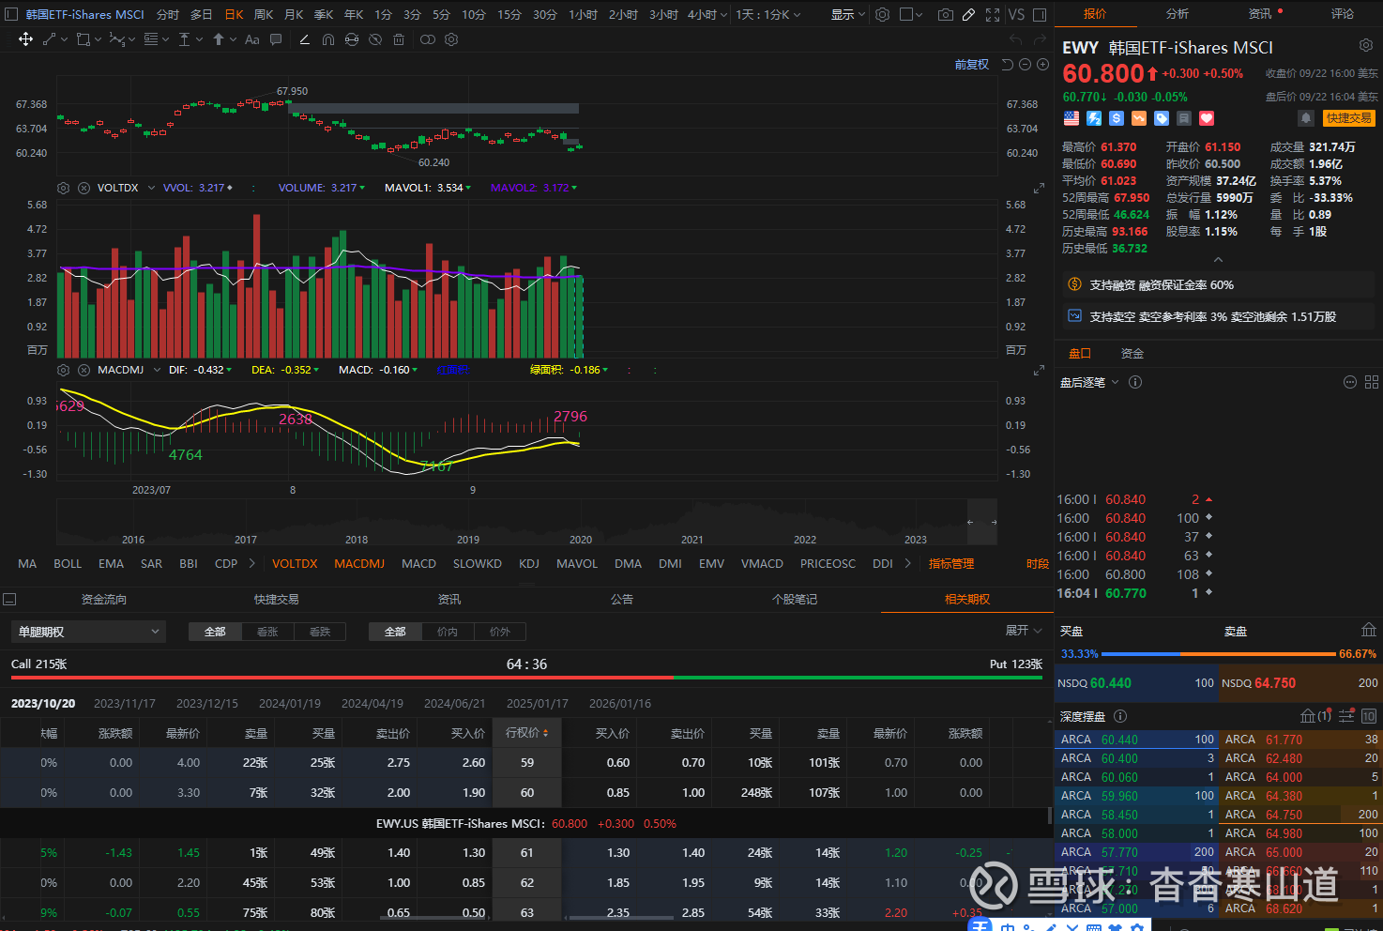1383x931 pixels.
Task: Select the 价外 moneyness filter
Action: pyautogui.click(x=500, y=632)
